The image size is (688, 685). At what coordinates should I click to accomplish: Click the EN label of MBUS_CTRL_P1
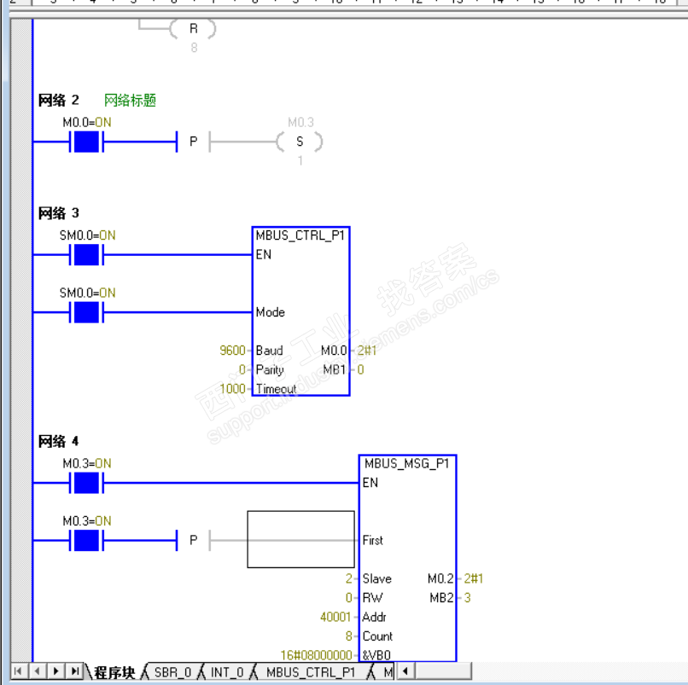pos(264,255)
